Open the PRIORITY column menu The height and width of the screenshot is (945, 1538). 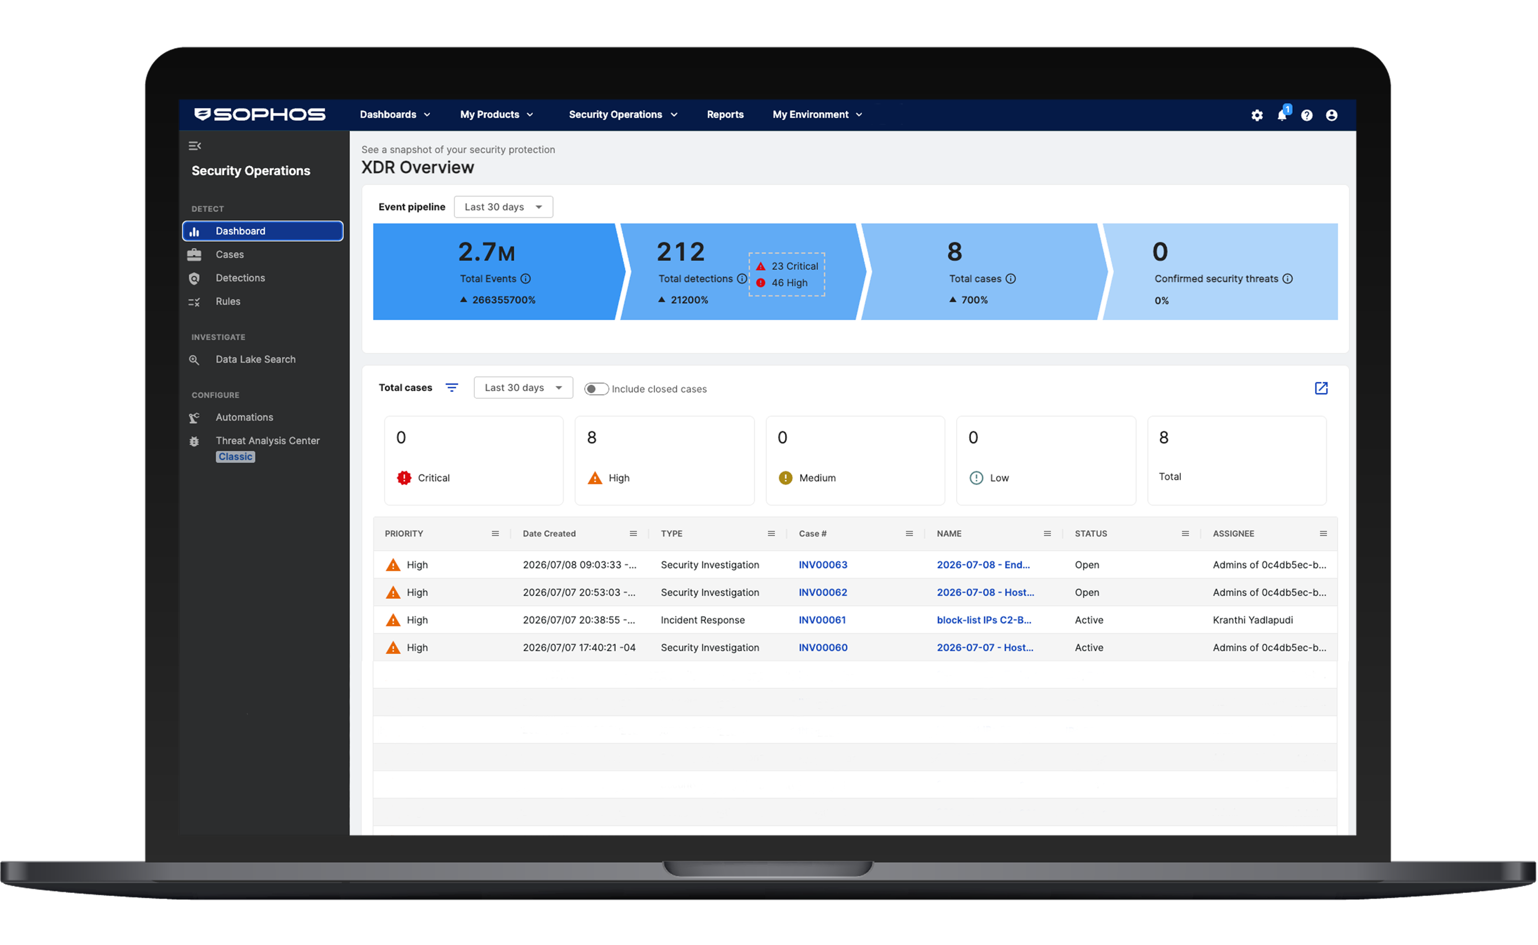(x=495, y=534)
